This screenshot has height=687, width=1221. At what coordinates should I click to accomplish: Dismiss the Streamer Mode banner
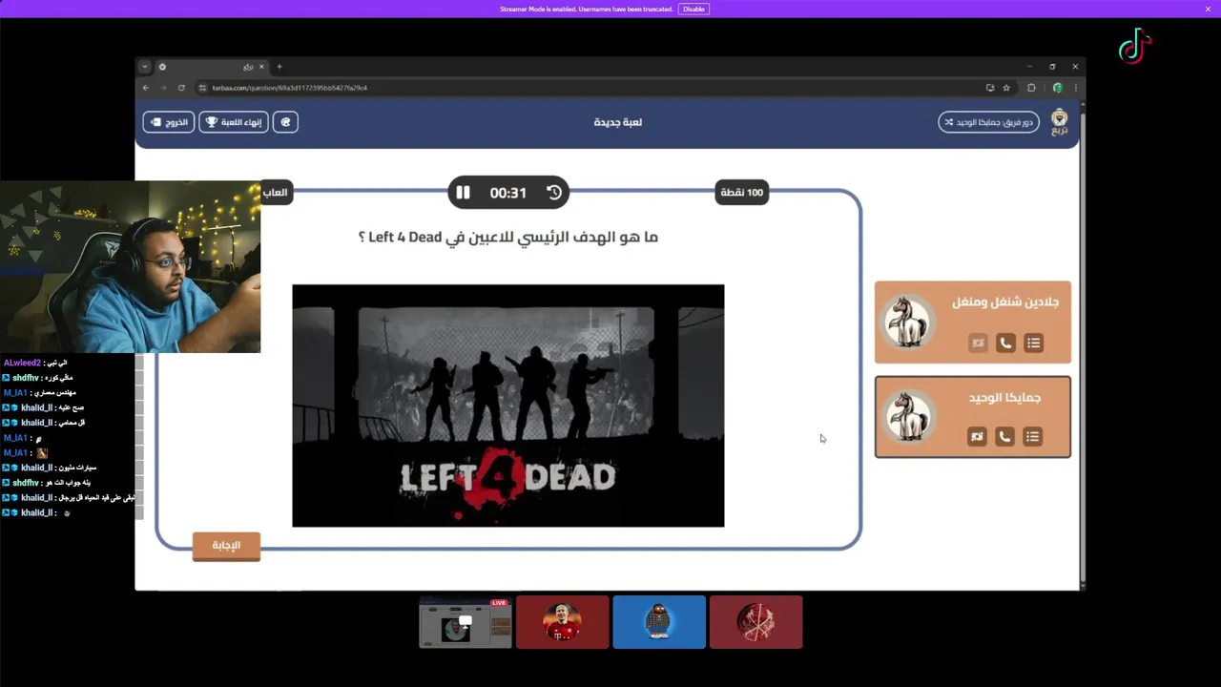pyautogui.click(x=1208, y=9)
